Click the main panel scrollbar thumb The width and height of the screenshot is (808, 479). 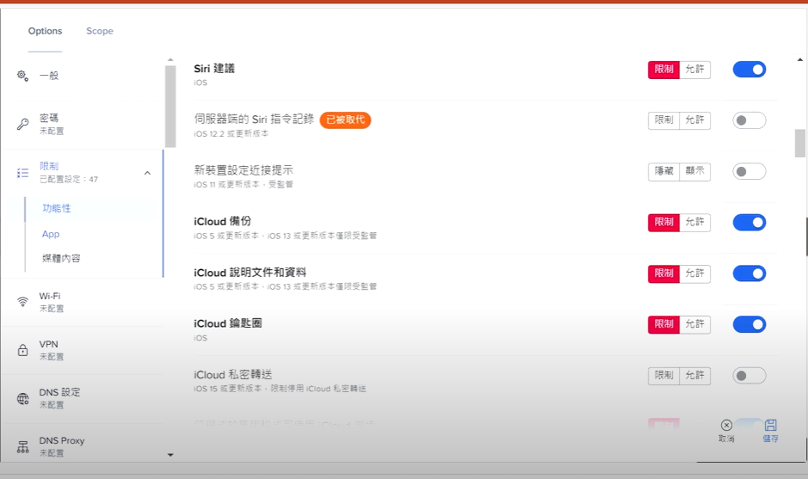pyautogui.click(x=799, y=144)
